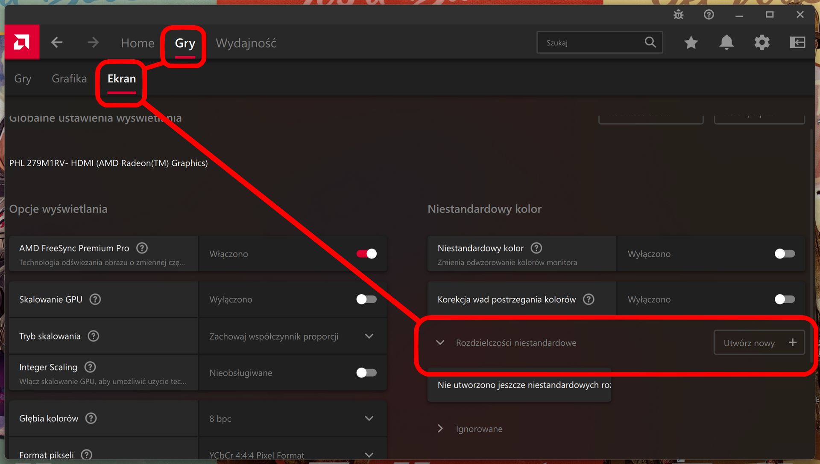Click the vertical scrollbar on right
The height and width of the screenshot is (464, 820).
pyautogui.click(x=811, y=245)
